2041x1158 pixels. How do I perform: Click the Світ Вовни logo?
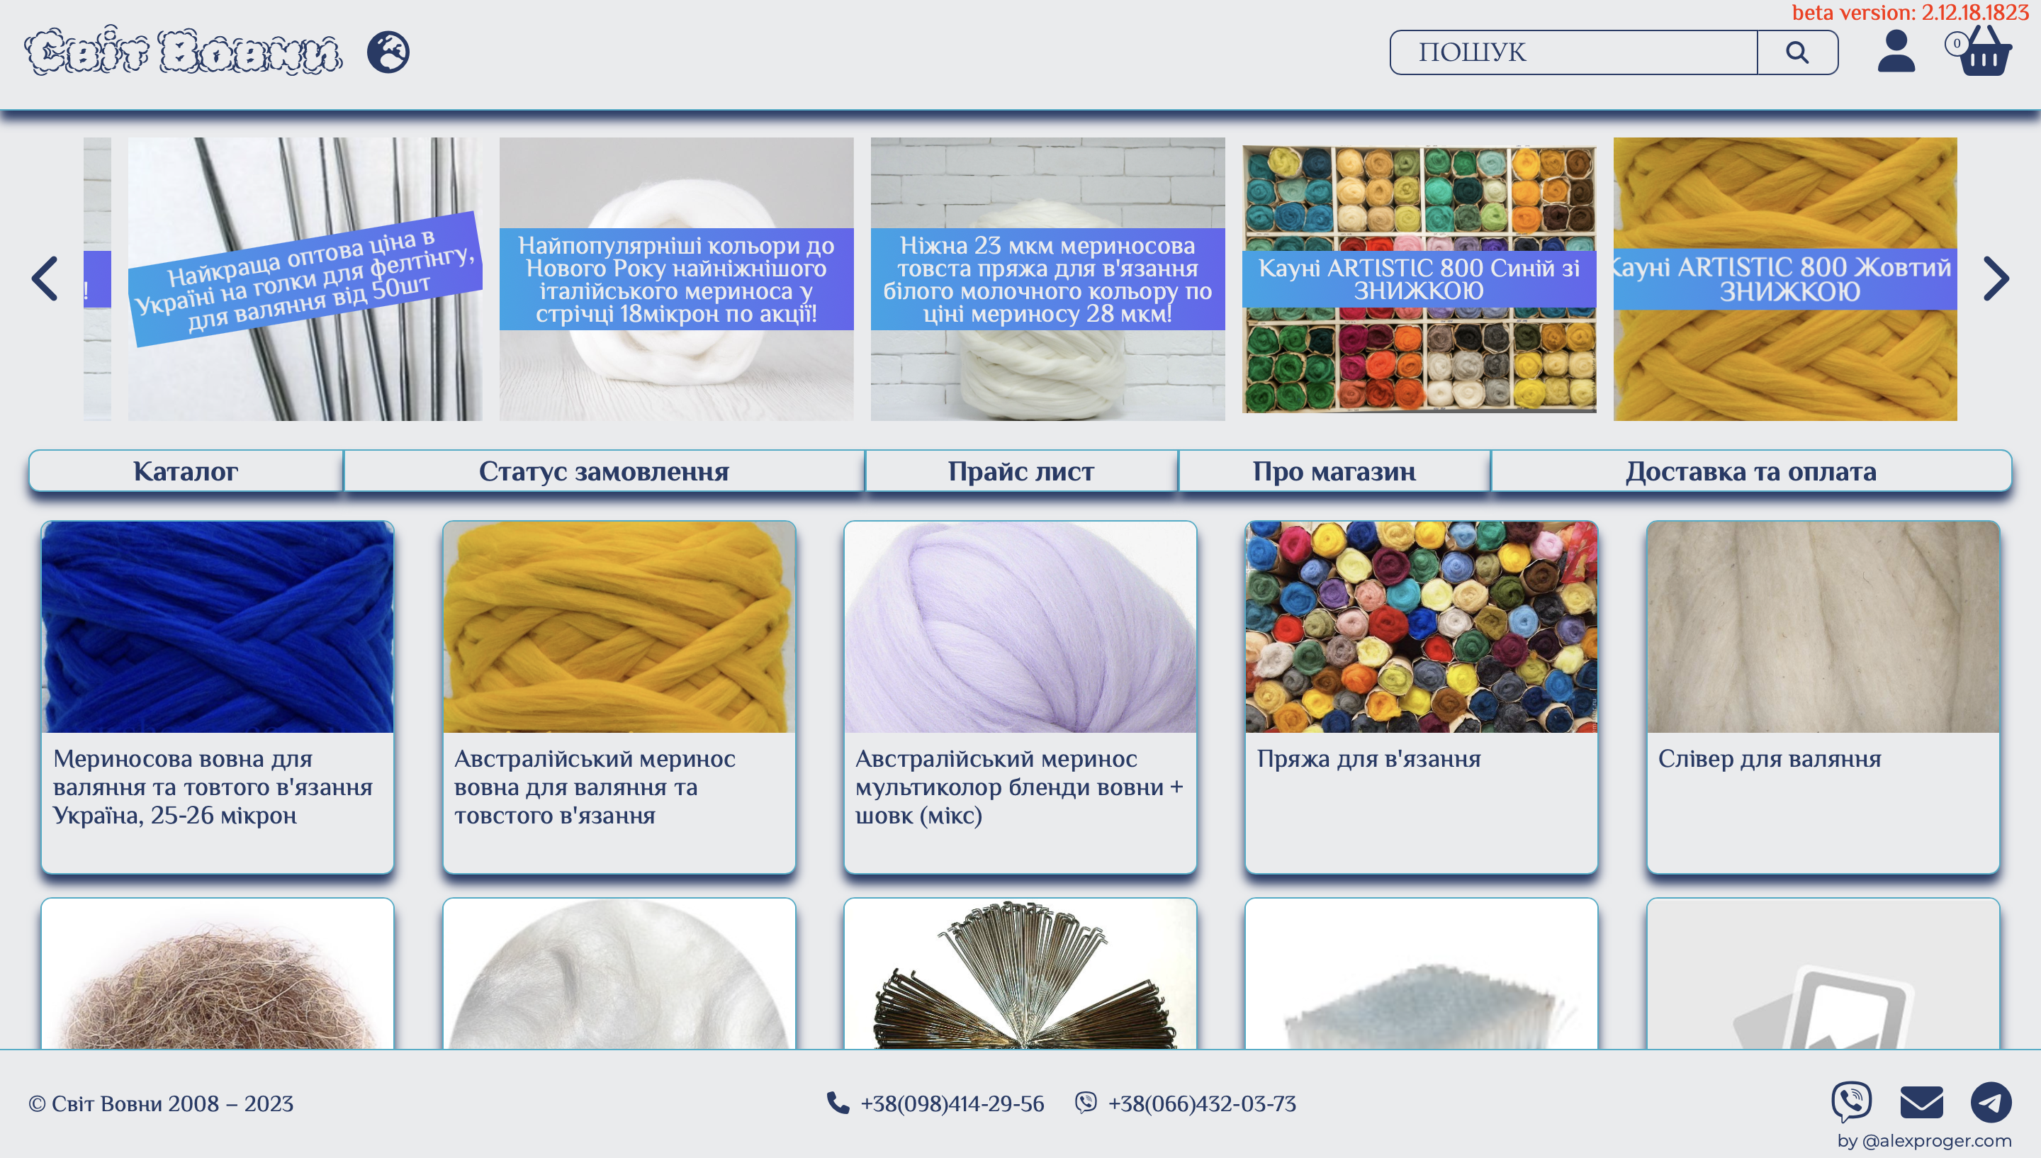[x=183, y=52]
